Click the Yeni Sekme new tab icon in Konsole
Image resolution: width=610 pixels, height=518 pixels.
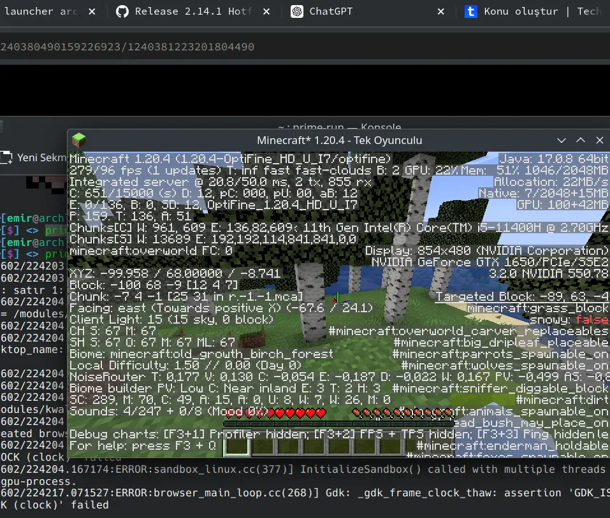tap(6, 157)
